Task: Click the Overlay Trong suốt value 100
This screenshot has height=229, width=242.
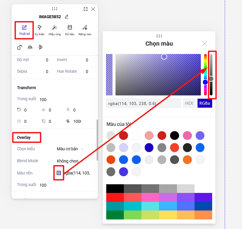Action: [x=43, y=185]
